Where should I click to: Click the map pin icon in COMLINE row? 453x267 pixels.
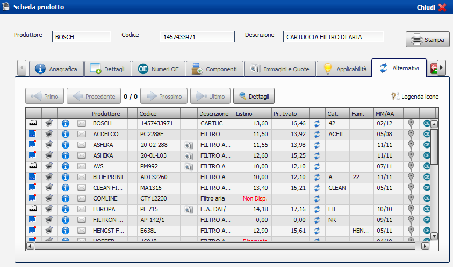click(411, 198)
